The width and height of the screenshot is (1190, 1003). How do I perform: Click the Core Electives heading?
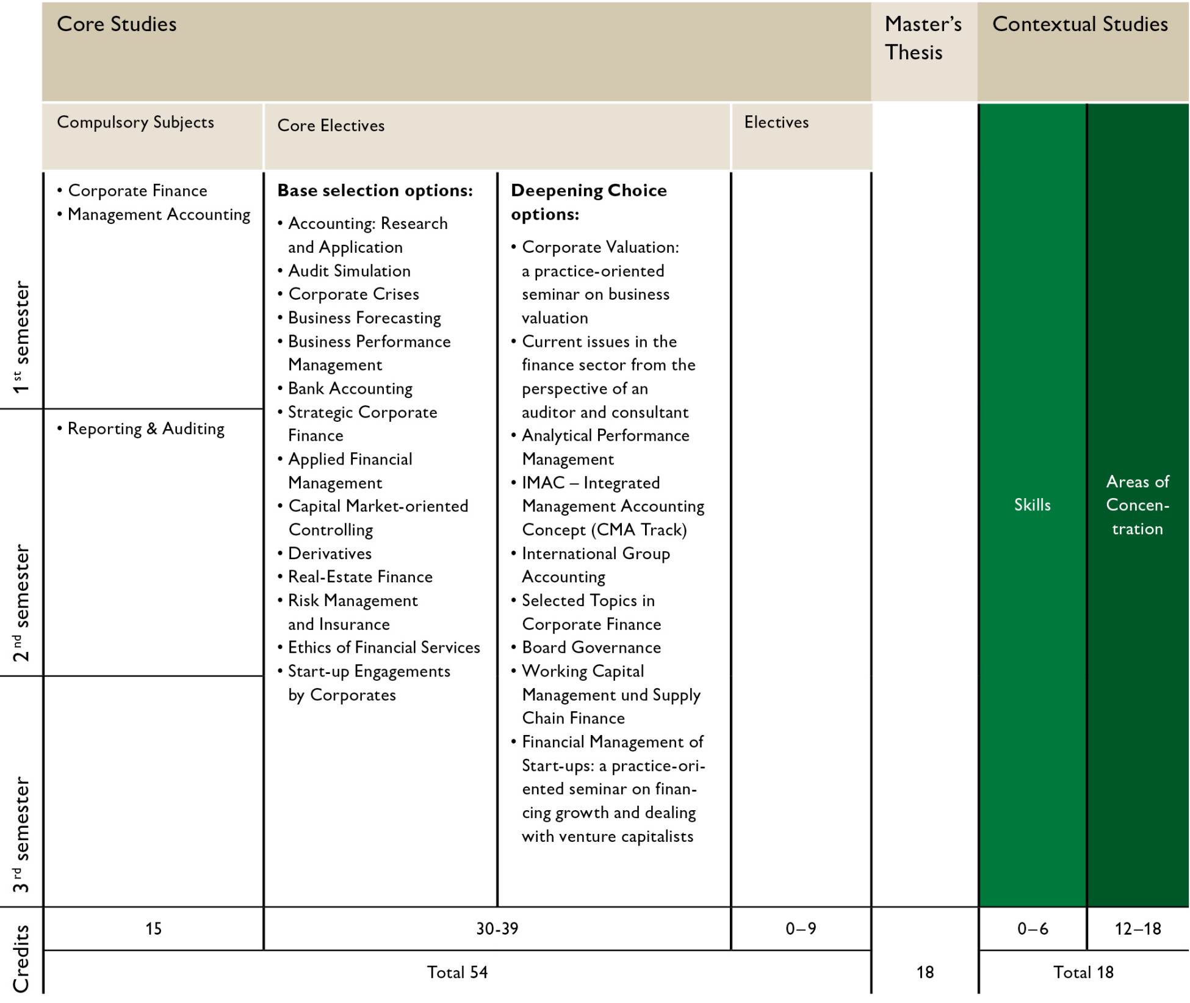coord(331,126)
